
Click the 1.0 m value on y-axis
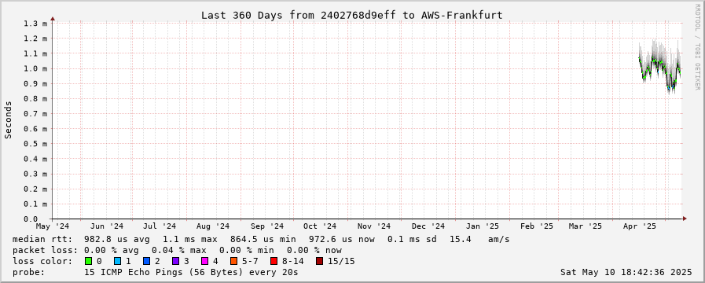click(35, 68)
